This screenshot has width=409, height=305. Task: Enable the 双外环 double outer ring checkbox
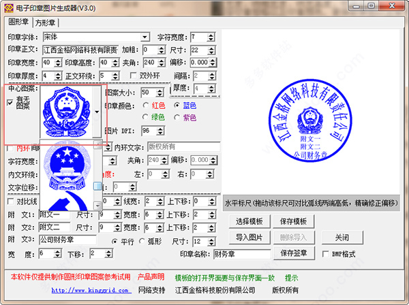tap(134, 76)
